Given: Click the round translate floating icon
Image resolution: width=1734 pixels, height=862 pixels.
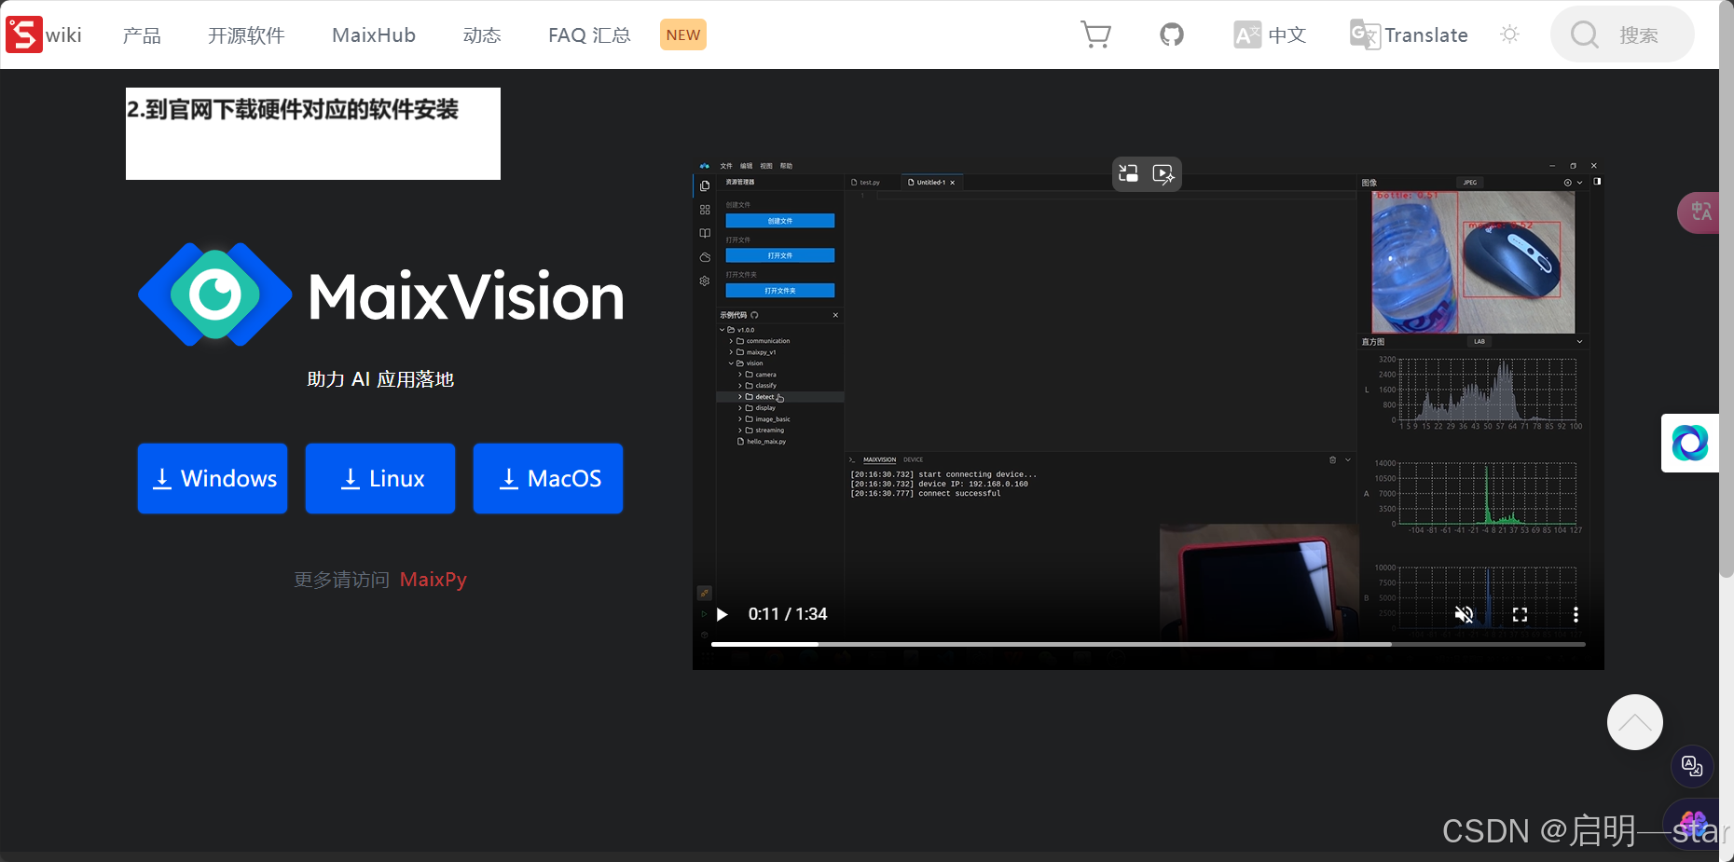Looking at the screenshot, I should (x=1692, y=766).
